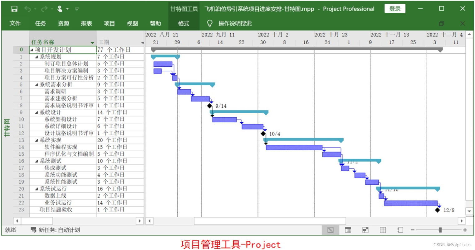Switch to the 任务 ribbon tab
Image resolution: width=475 pixels, height=250 pixels.
tap(40, 23)
